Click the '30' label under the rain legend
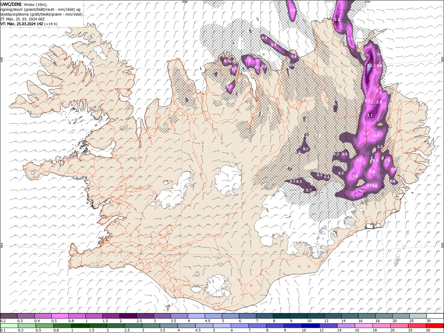The height and width of the screenshot is (333, 444). (x=428, y=331)
